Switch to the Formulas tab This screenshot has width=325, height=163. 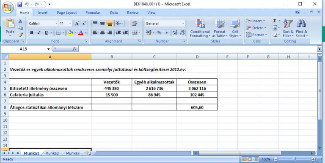point(93,13)
